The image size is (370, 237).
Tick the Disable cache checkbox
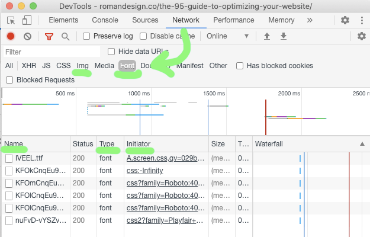pyautogui.click(x=143, y=36)
